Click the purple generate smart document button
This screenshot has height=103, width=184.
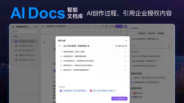pyautogui.click(x=119, y=99)
